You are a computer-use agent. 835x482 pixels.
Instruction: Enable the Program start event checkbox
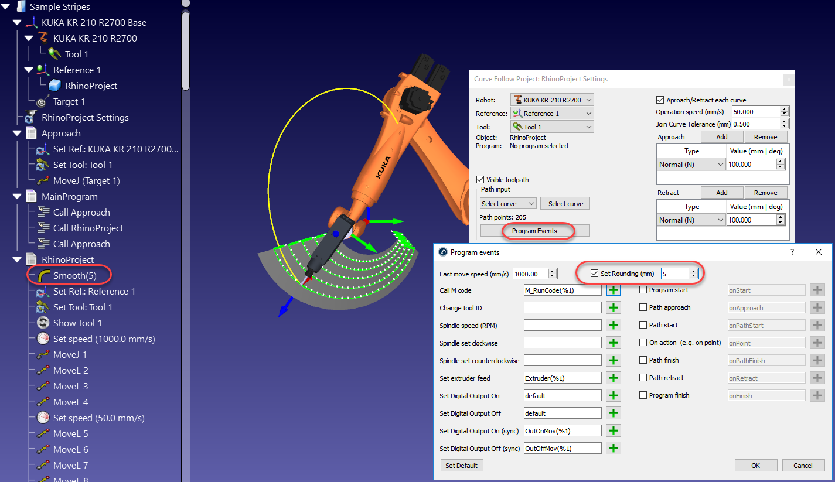click(643, 290)
